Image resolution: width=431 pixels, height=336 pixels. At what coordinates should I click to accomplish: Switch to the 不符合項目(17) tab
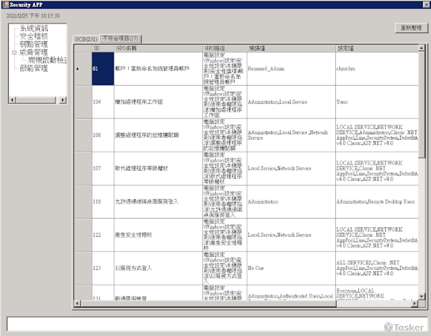[x=120, y=39]
